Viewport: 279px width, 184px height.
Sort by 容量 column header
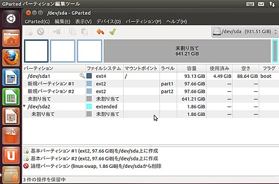tap(192, 68)
